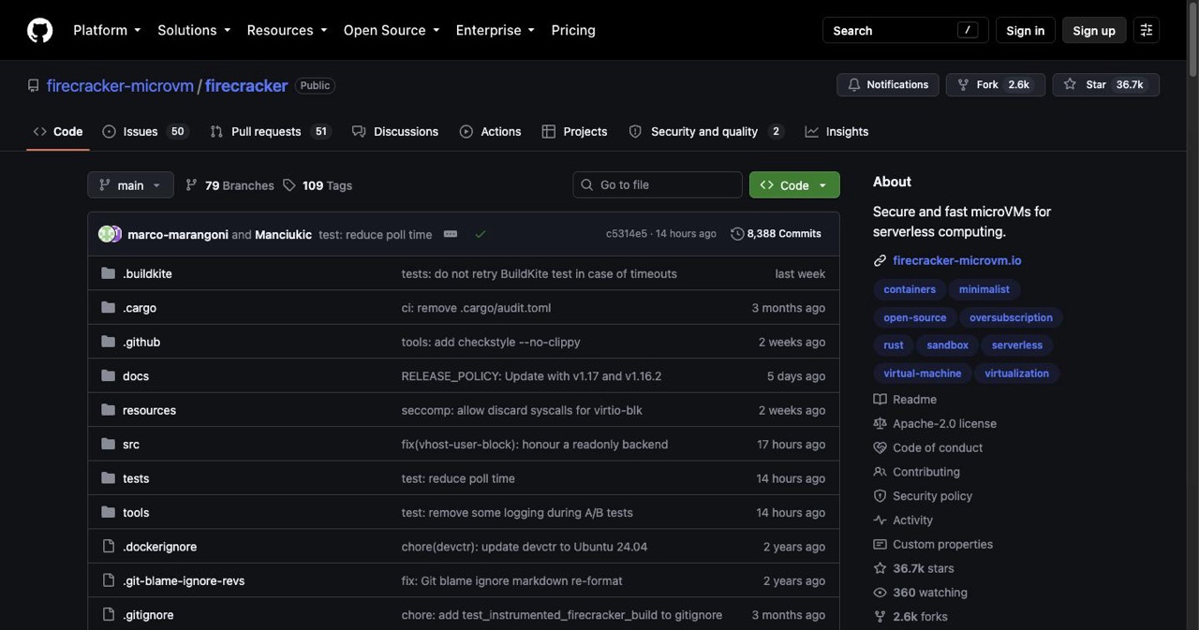Open the .git-blame-ignore-revs file
This screenshot has width=1199, height=630.
tap(184, 580)
